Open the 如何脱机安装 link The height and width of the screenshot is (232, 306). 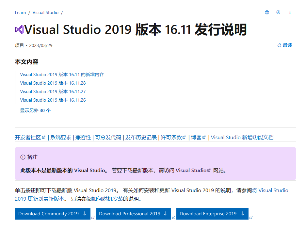click(107, 199)
